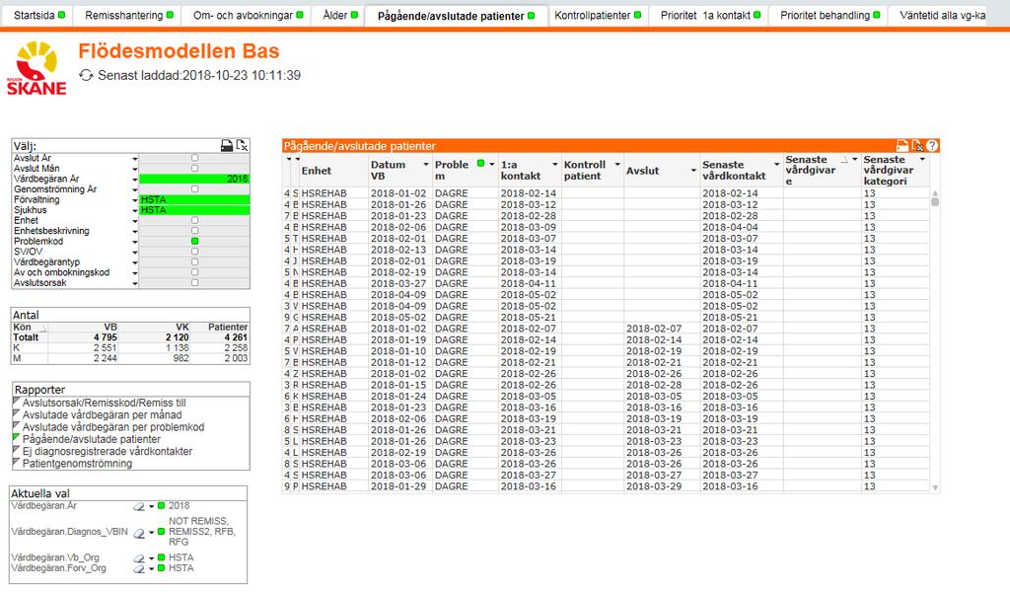Switch to the Ålder tab

340,15
